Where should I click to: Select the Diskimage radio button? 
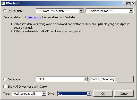5,79
